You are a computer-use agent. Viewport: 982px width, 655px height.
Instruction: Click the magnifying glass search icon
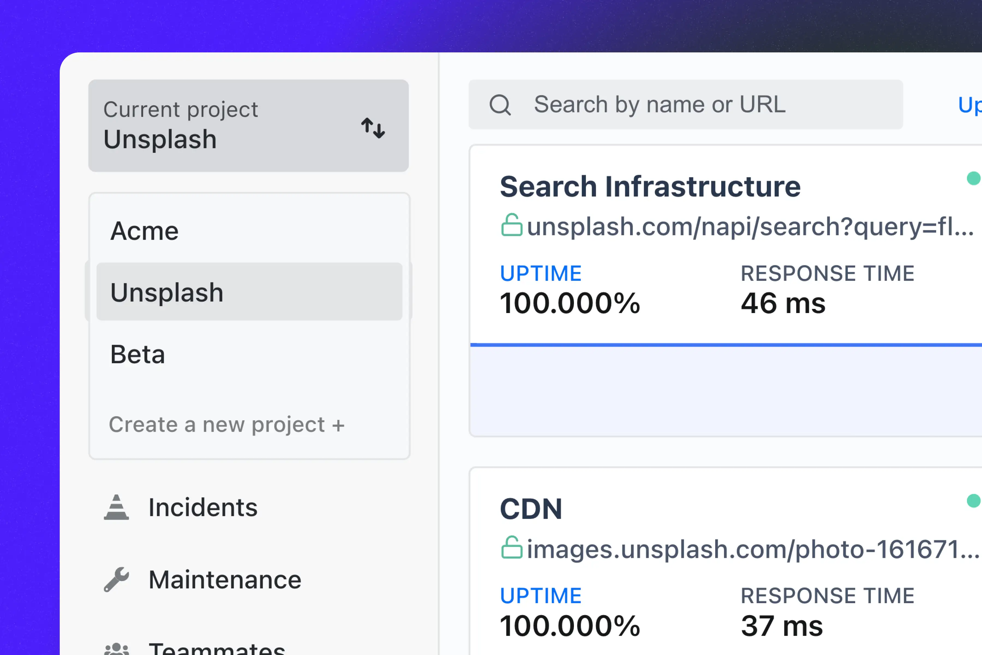(x=500, y=105)
